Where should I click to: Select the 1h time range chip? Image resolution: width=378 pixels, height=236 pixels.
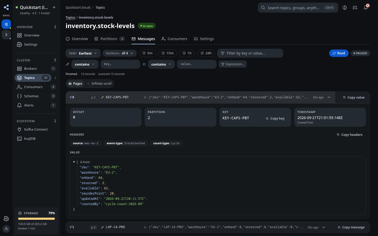click(x=187, y=53)
